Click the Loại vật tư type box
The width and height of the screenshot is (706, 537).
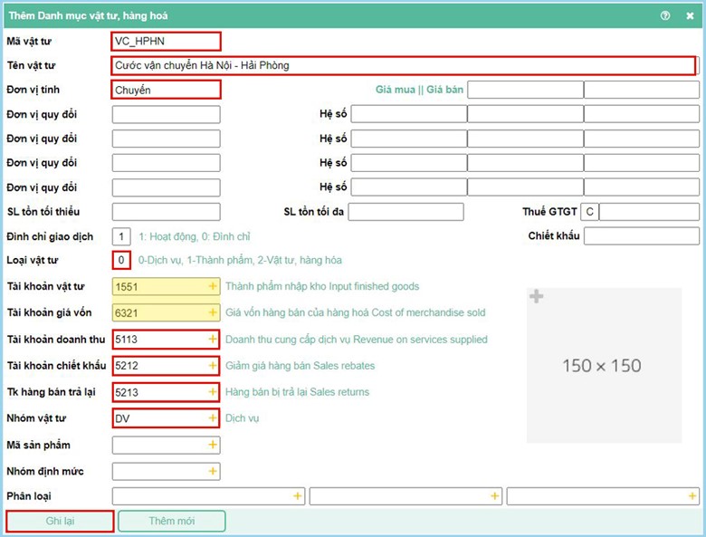(x=122, y=260)
